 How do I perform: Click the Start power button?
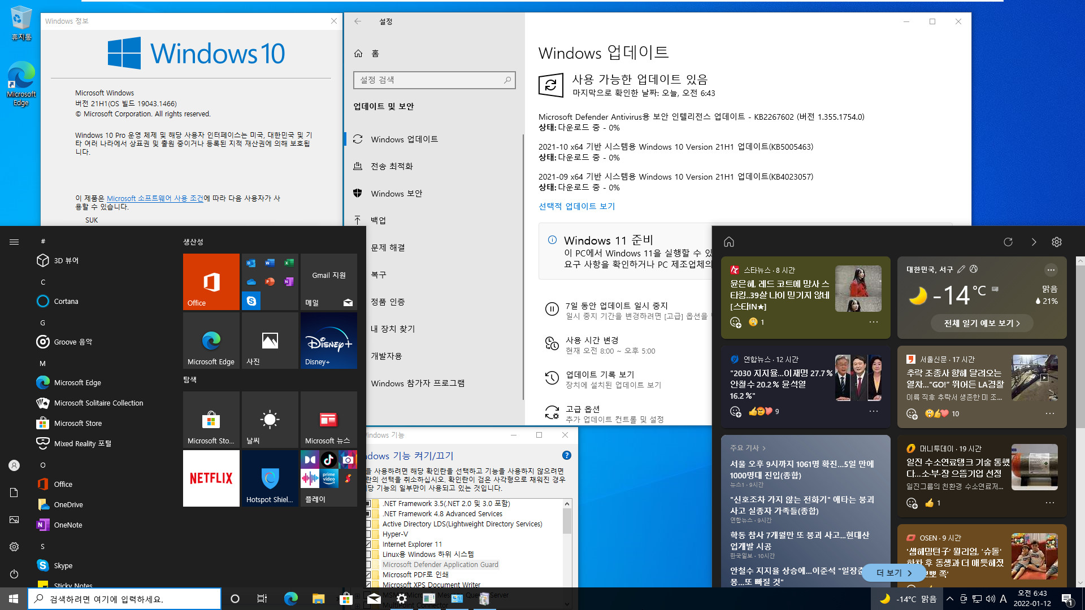[14, 574]
